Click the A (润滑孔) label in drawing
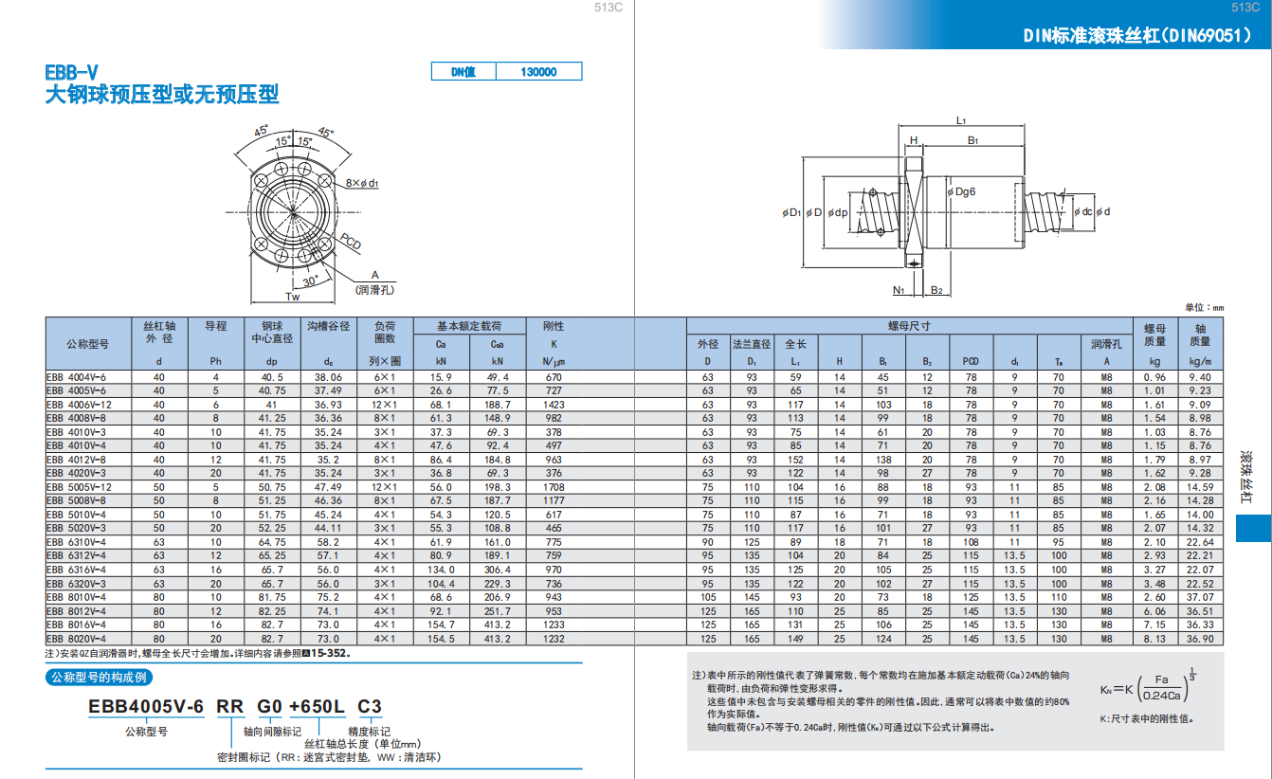Viewport: 1272px width, 779px height. pyautogui.click(x=374, y=281)
